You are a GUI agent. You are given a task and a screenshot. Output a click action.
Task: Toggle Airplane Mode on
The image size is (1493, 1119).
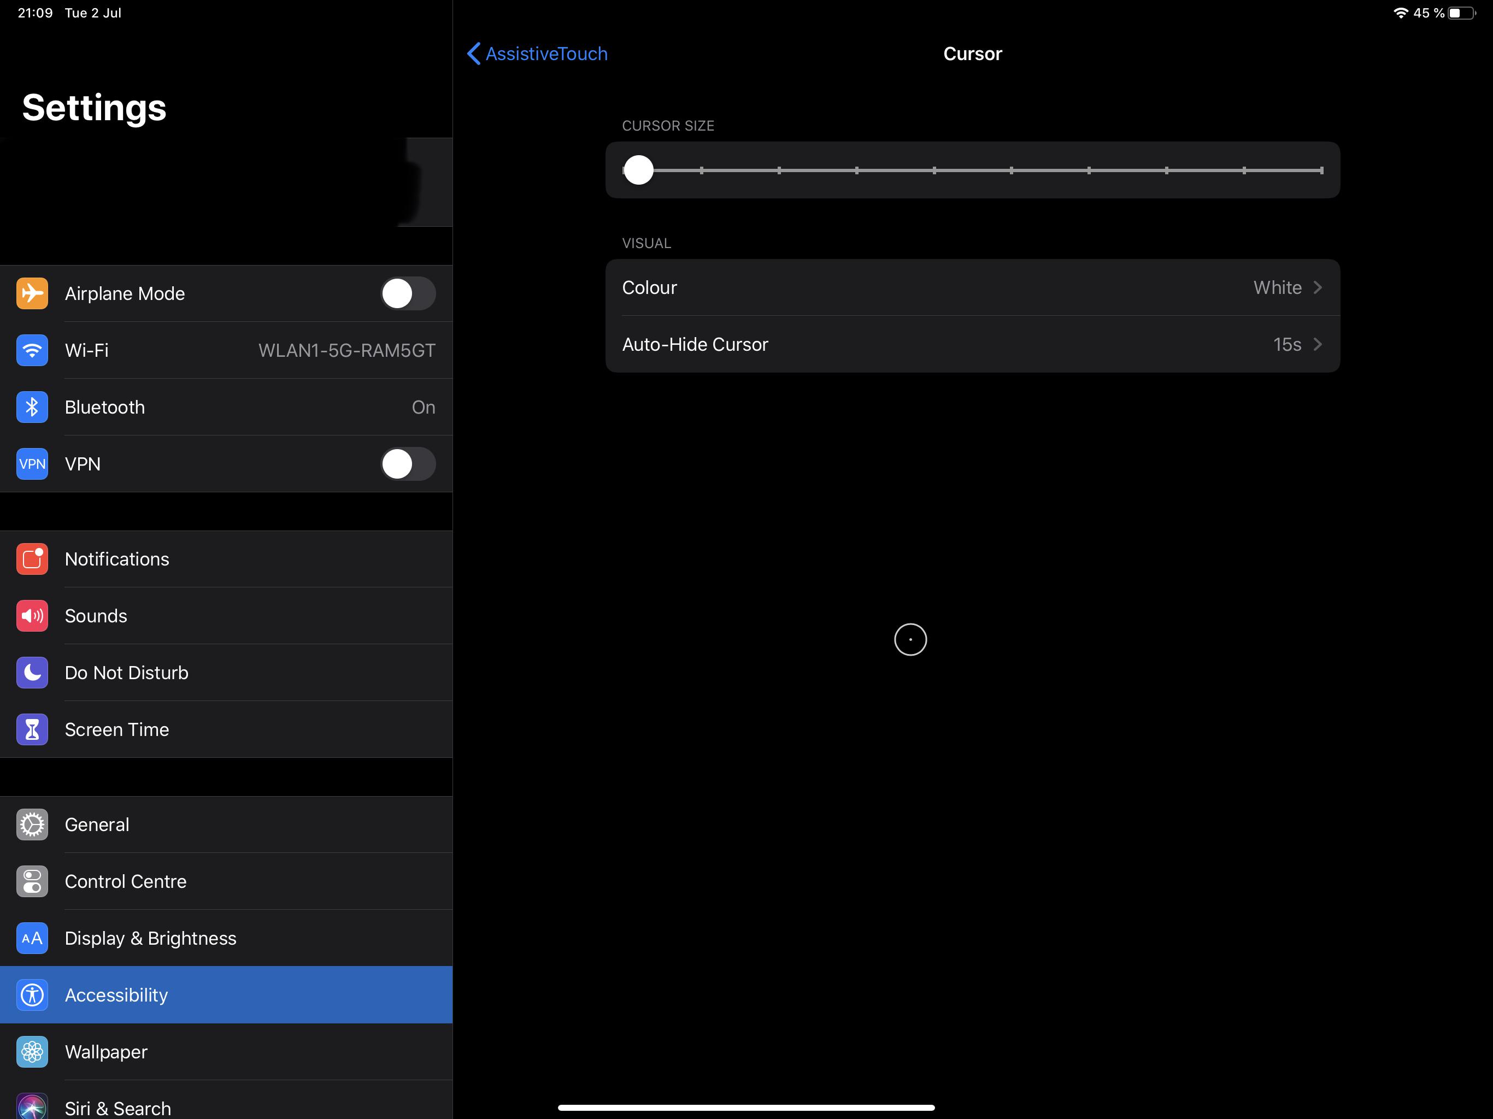pyautogui.click(x=408, y=293)
